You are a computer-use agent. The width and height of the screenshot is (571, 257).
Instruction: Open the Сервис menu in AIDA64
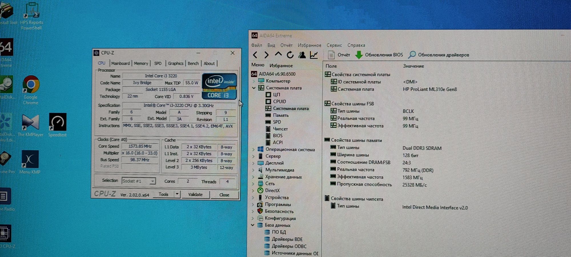334,45
